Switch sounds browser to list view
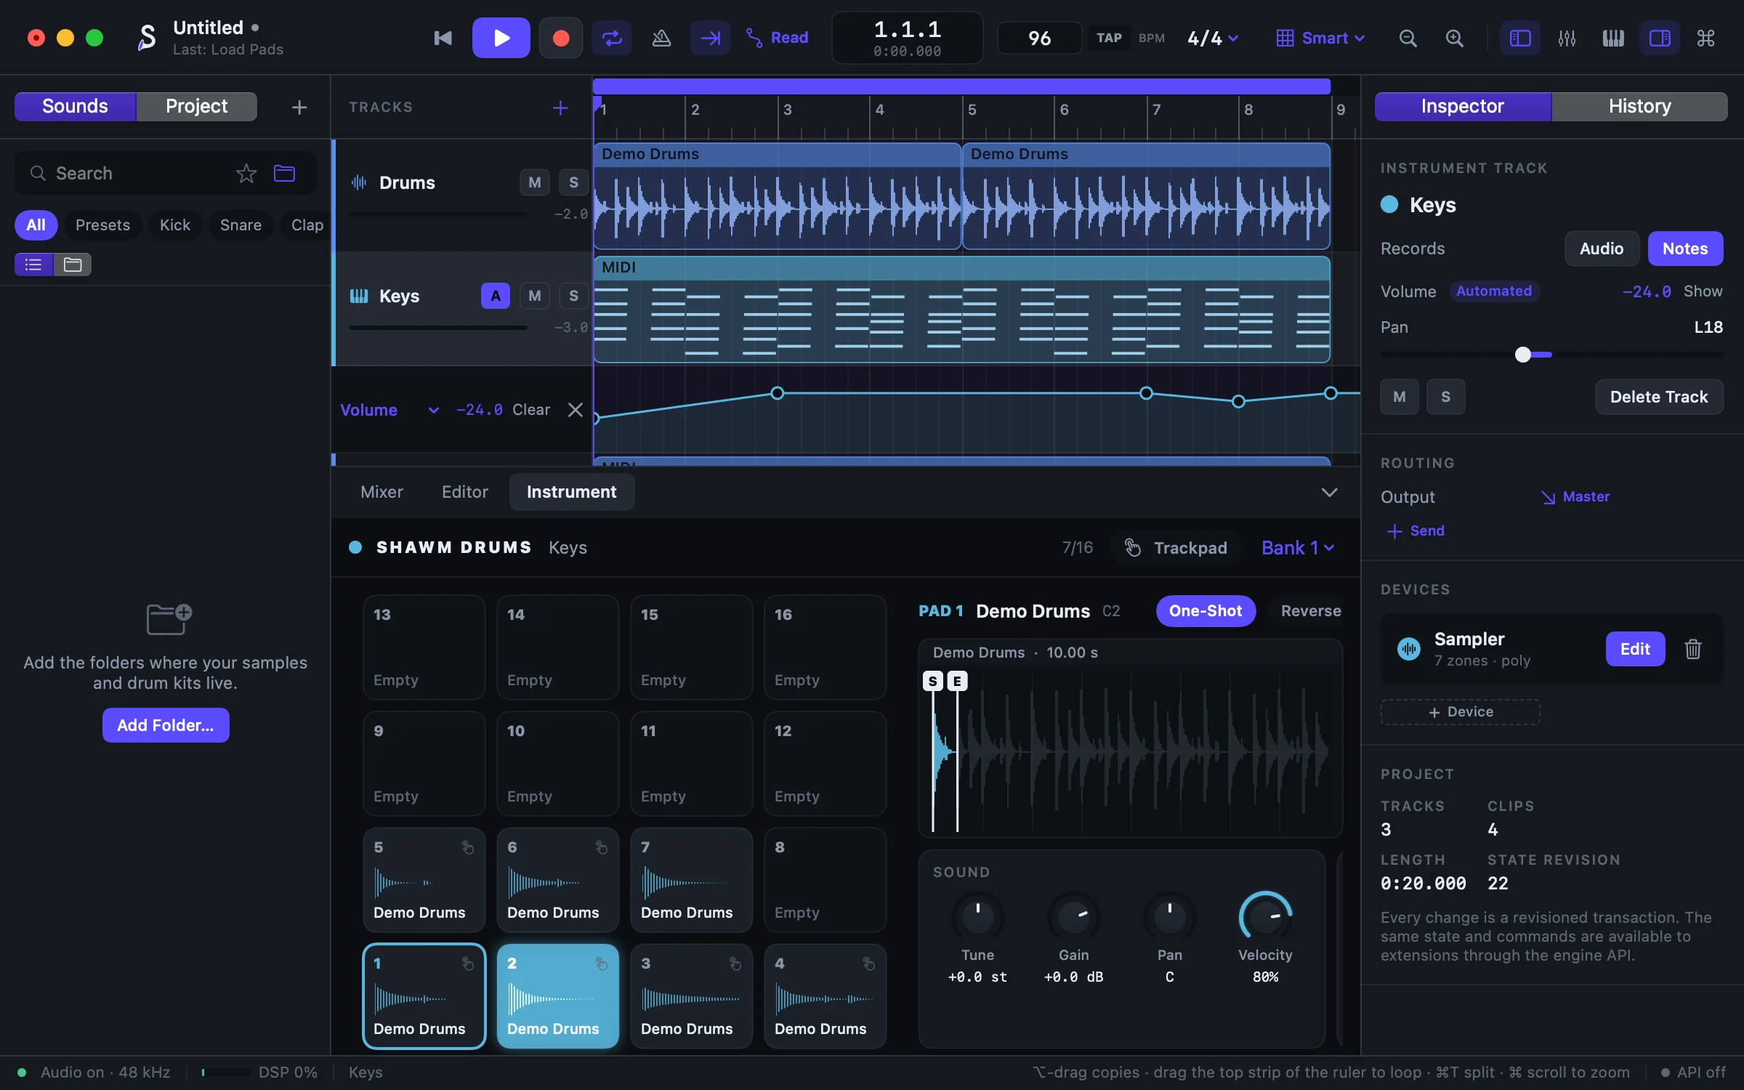Screen dimensions: 1744x1090 click(x=33, y=264)
